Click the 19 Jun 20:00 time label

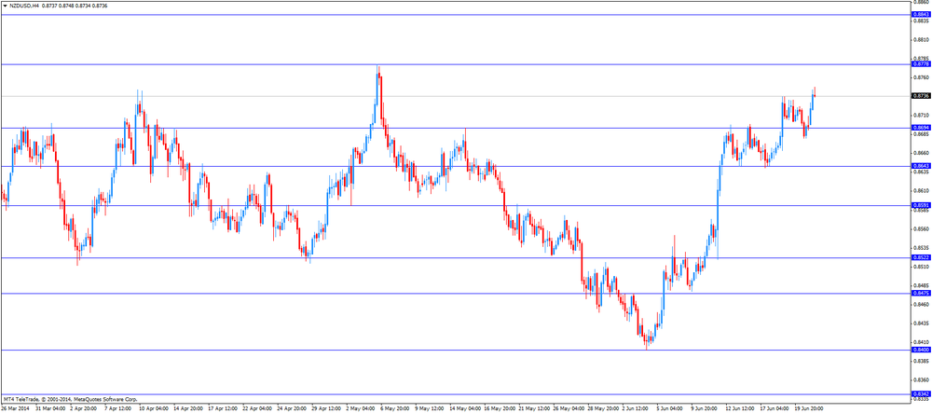810,409
